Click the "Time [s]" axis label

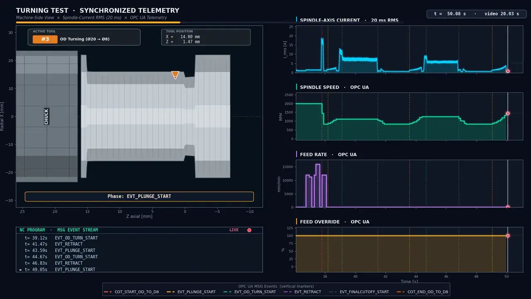(409, 281)
